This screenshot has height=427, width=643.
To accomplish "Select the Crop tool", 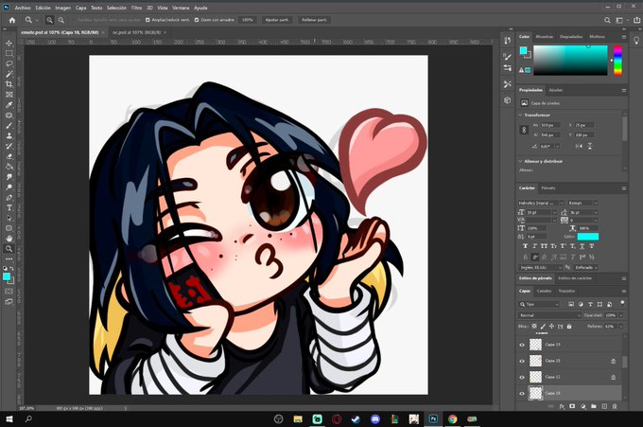I will [9, 84].
